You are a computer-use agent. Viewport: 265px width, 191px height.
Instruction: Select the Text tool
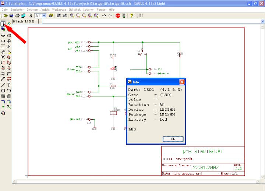[x=8, y=85]
